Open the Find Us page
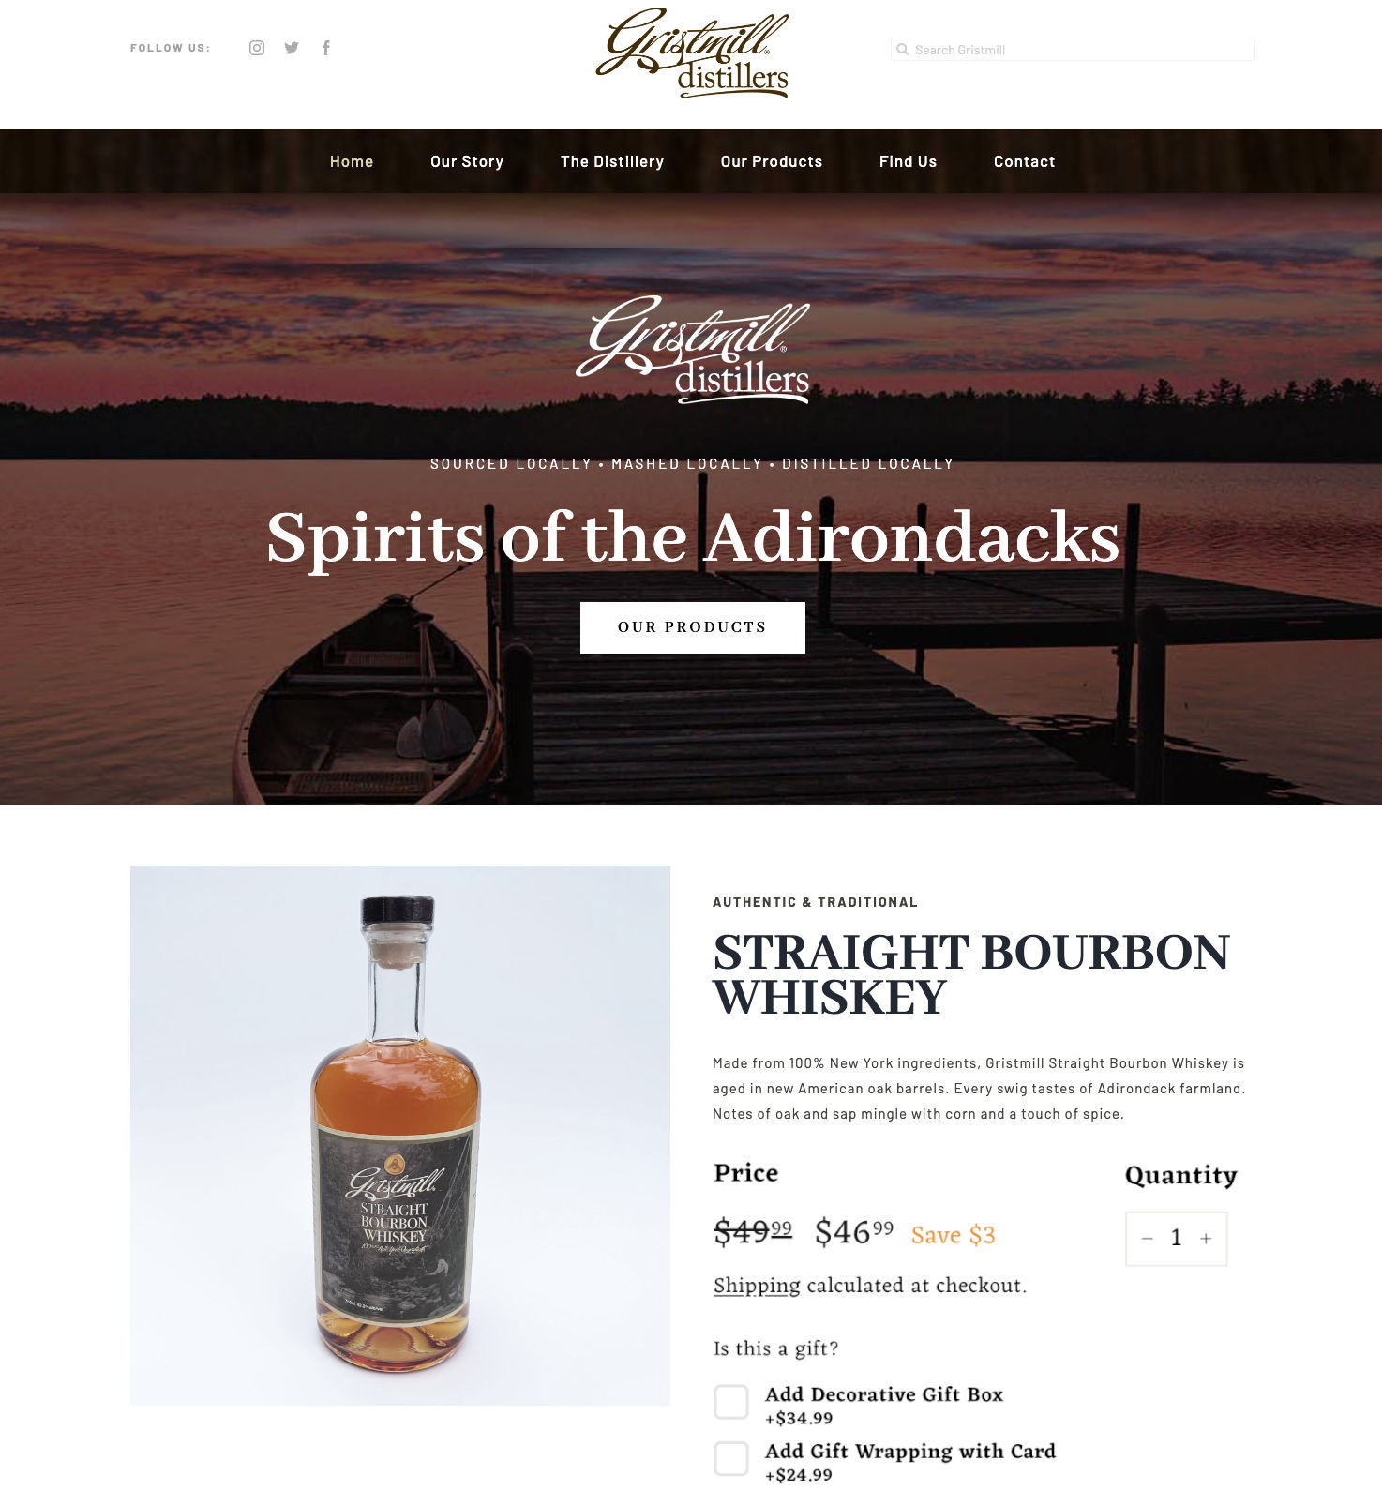 (x=909, y=161)
